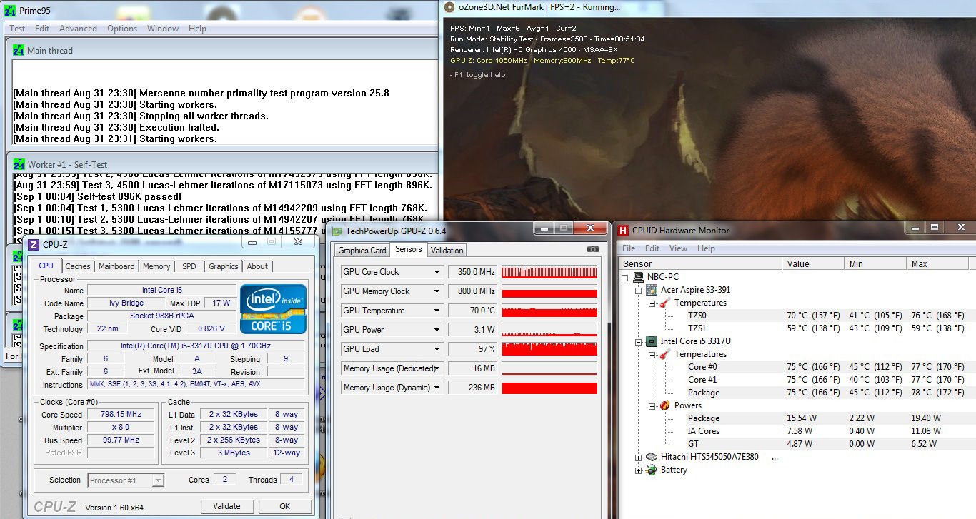Image resolution: width=976 pixels, height=519 pixels.
Task: Click the GPU Temperature 70.0 °C value field
Action: [472, 311]
